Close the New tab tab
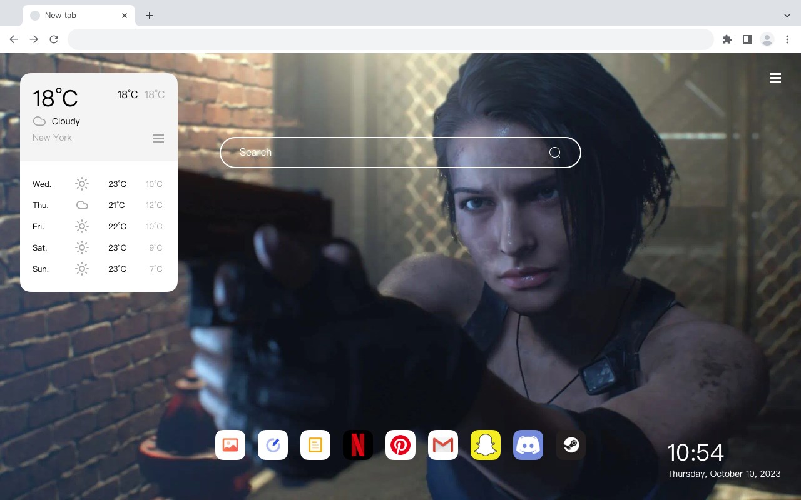 (125, 16)
